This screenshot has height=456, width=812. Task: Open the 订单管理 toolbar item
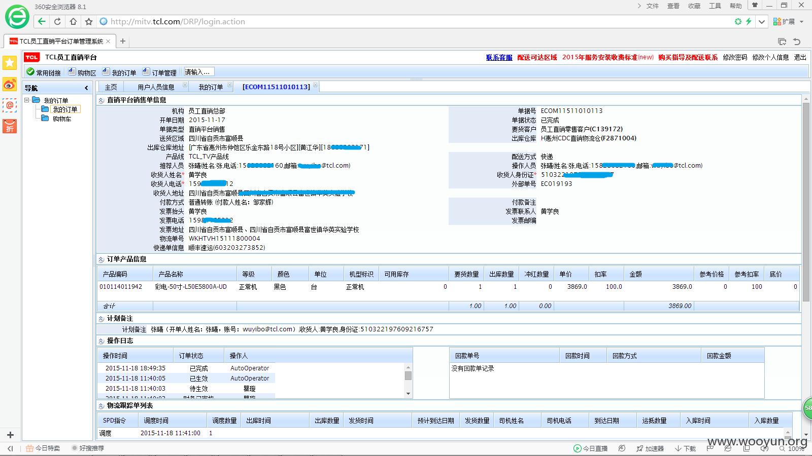(159, 72)
